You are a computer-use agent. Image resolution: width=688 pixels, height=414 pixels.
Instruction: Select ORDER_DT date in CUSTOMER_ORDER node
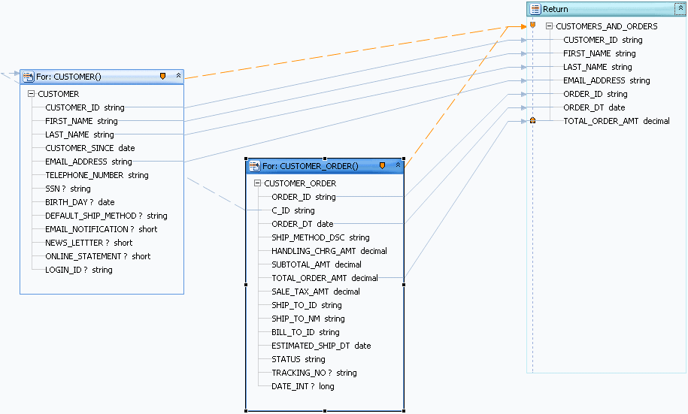302,224
